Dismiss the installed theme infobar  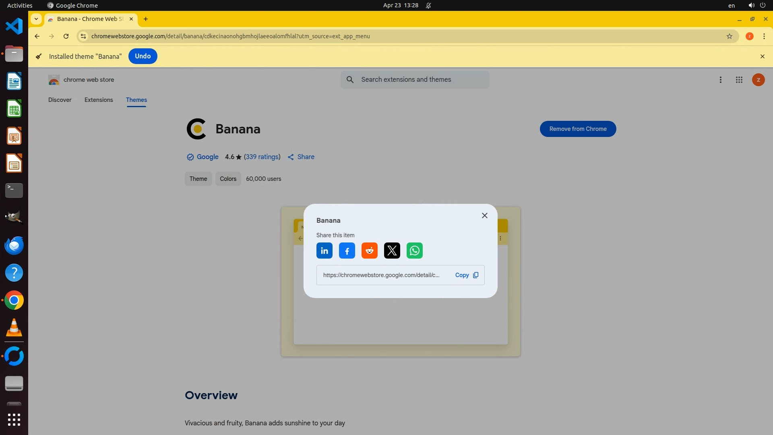[x=762, y=56]
